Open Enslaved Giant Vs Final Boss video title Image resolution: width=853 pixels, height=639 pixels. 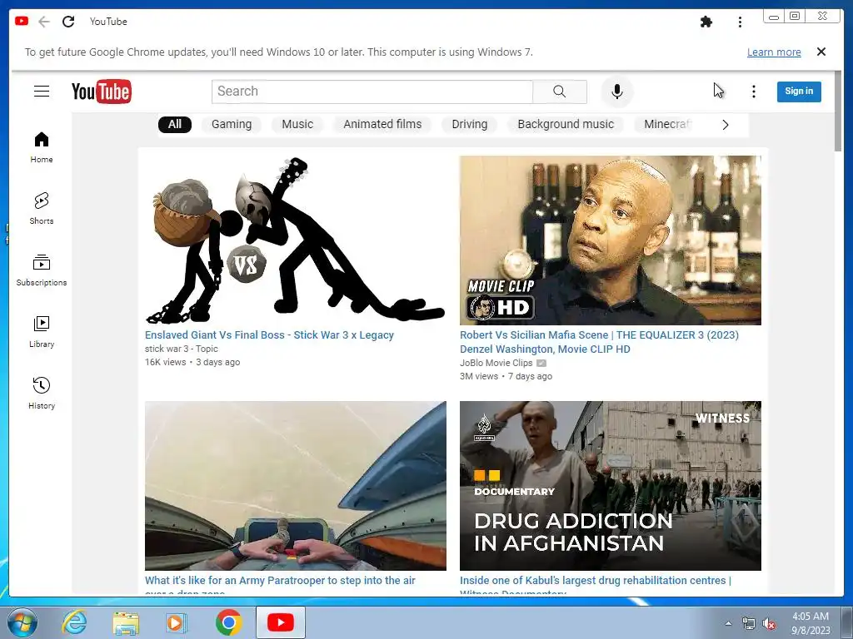coord(269,335)
